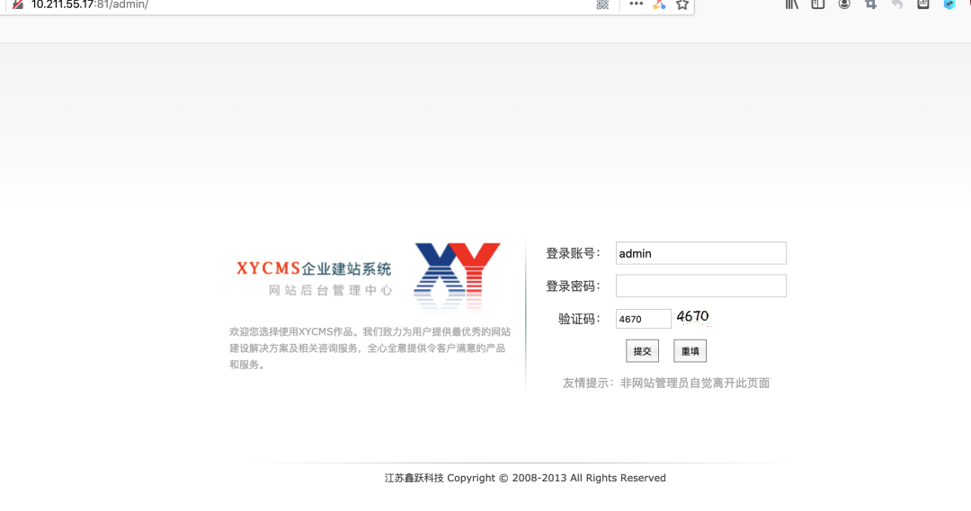Open the Firefox Library icon

pyautogui.click(x=792, y=4)
